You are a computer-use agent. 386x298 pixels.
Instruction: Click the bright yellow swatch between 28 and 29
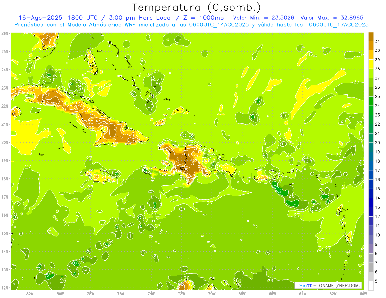tap(371, 64)
